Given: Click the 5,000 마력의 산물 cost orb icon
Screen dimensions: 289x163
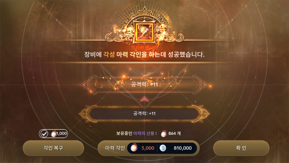Looking at the screenshot, I should pyautogui.click(x=134, y=148).
